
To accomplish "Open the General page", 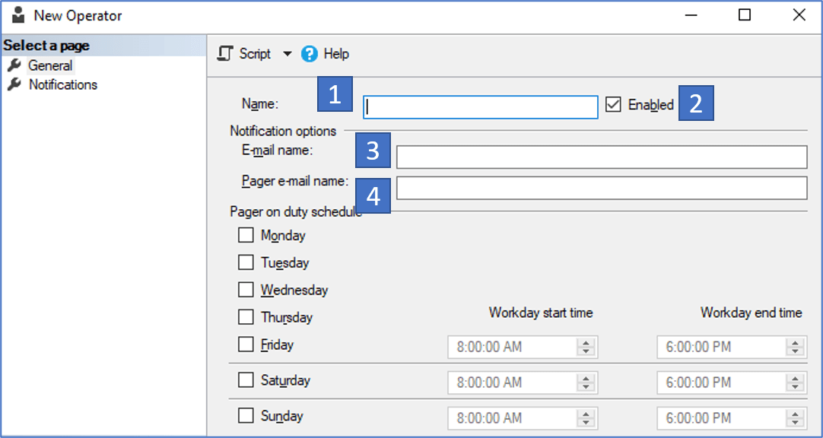I will [x=50, y=65].
